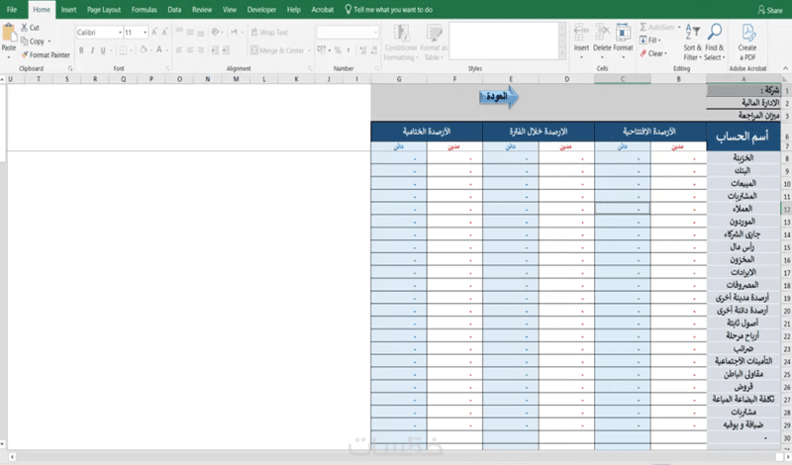Click the blue arrow العودة button
The height and width of the screenshot is (465, 792).
tap(499, 96)
